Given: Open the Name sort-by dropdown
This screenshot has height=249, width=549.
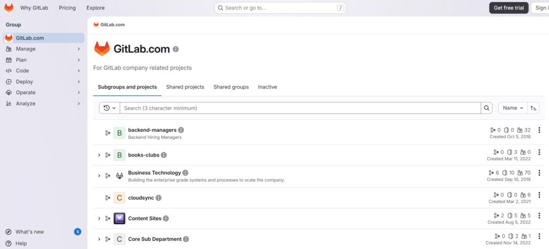Looking at the screenshot, I should click(513, 108).
